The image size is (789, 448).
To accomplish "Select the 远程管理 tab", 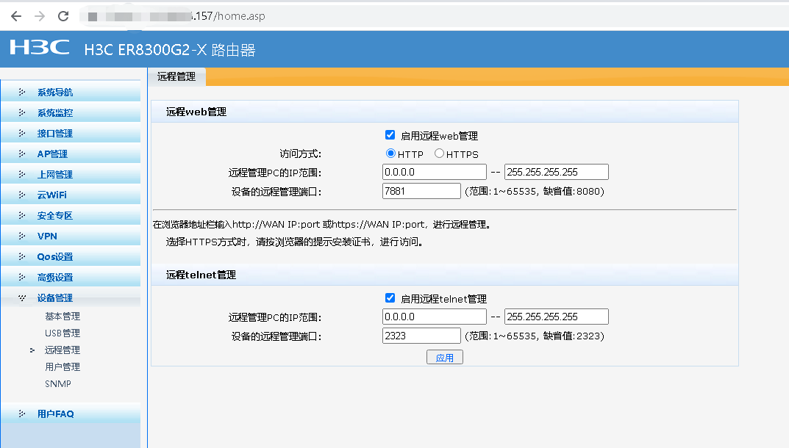I will (176, 76).
